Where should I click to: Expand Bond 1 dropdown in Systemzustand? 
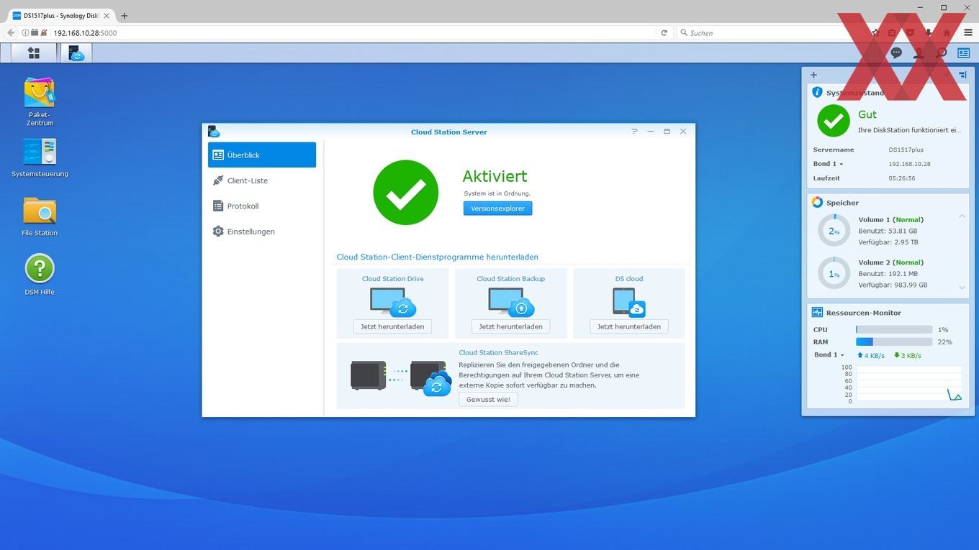[829, 164]
